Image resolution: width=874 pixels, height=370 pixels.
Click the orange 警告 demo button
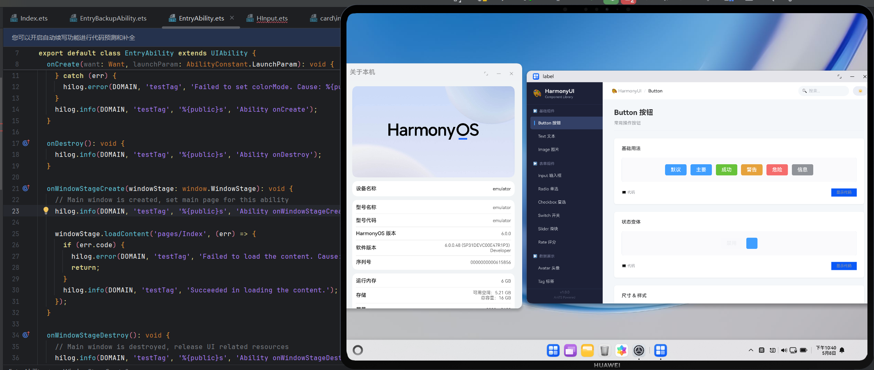coord(752,170)
